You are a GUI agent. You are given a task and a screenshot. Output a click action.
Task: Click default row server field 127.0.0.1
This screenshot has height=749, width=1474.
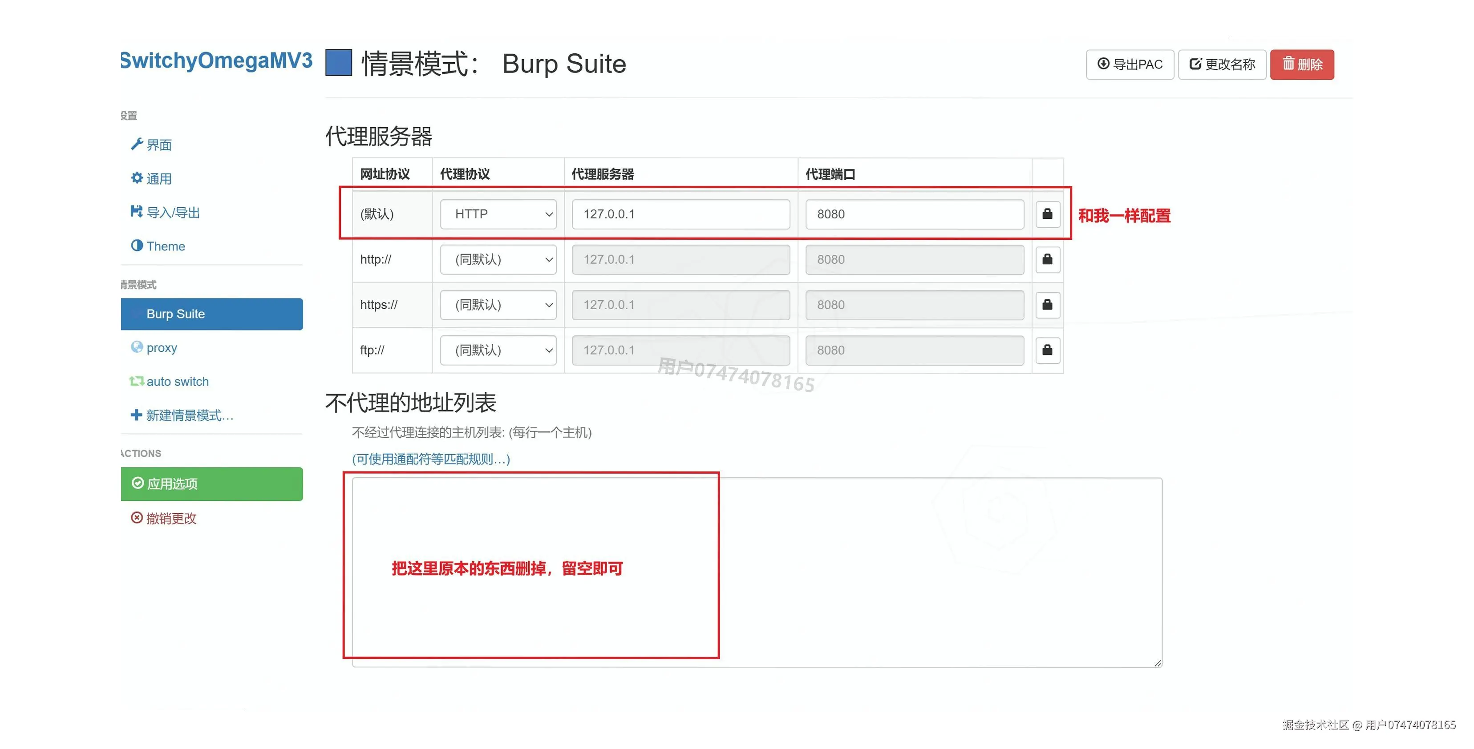pos(681,214)
